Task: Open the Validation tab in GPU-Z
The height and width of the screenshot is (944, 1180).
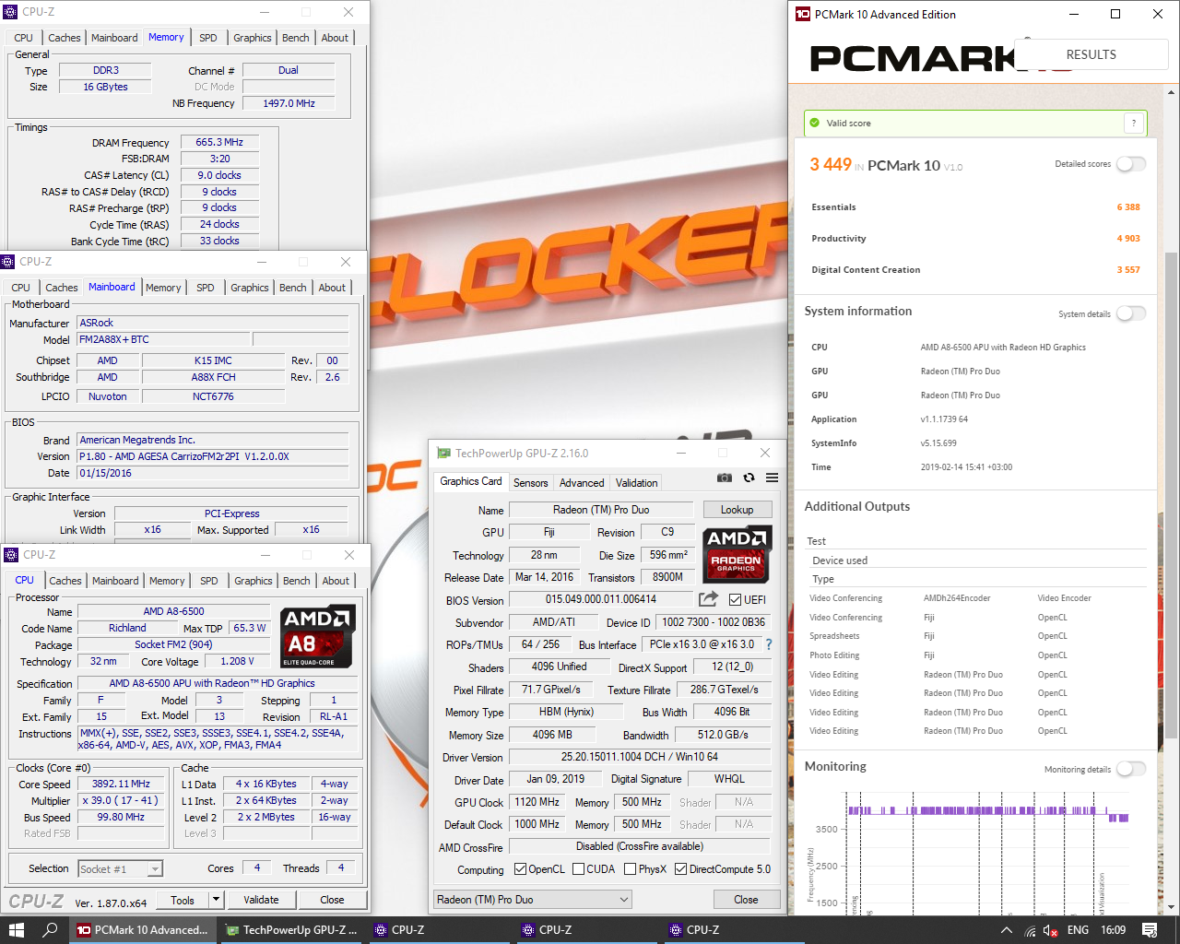Action: coord(636,482)
